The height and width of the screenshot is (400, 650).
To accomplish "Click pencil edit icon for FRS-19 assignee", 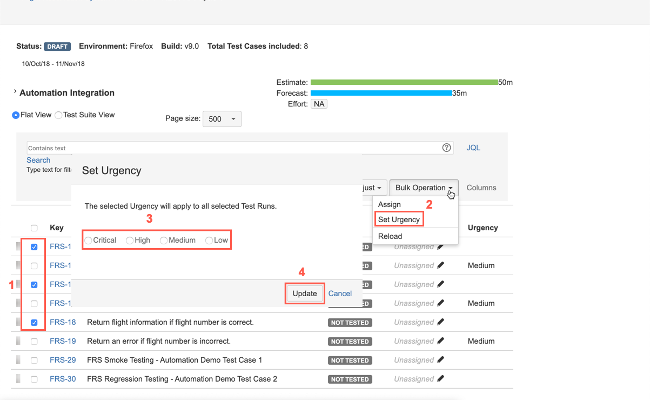I will click(440, 341).
